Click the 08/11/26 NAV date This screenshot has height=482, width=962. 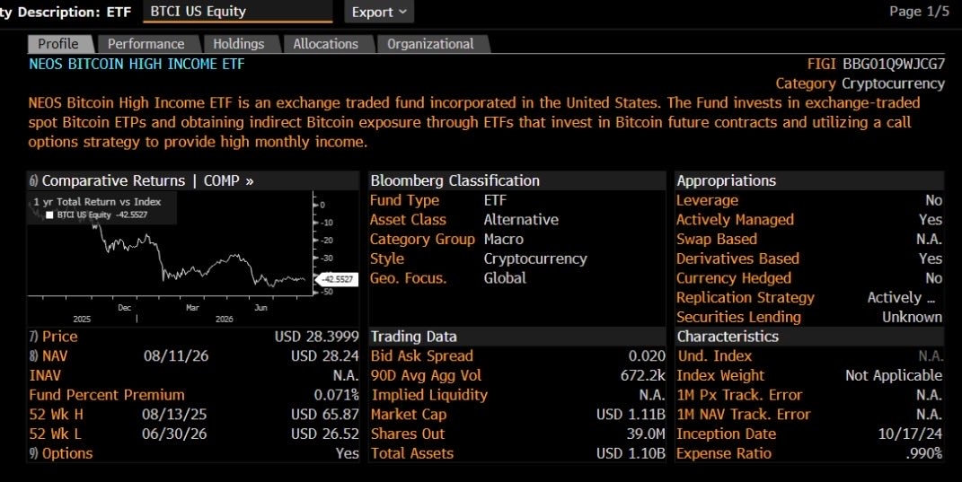coord(176,356)
